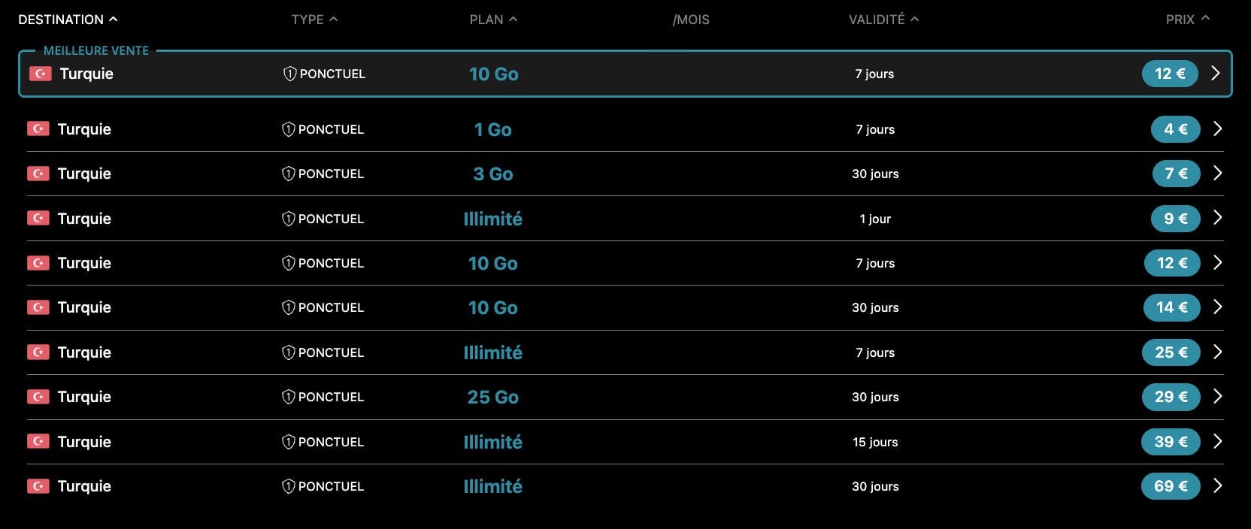Open the best-seller plan using its chevron
Screen dimensions: 1251x529
pos(1216,73)
